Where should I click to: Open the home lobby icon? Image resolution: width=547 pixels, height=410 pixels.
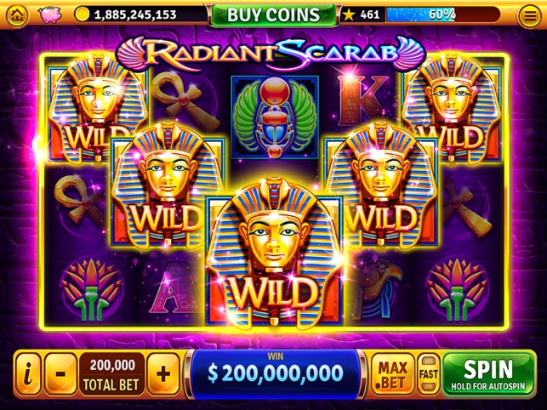click(18, 15)
